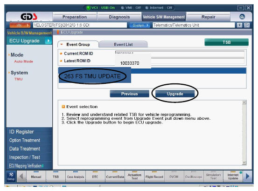Click the camera screenshot icon in header
The width and height of the screenshot is (258, 191).
tap(239, 25)
